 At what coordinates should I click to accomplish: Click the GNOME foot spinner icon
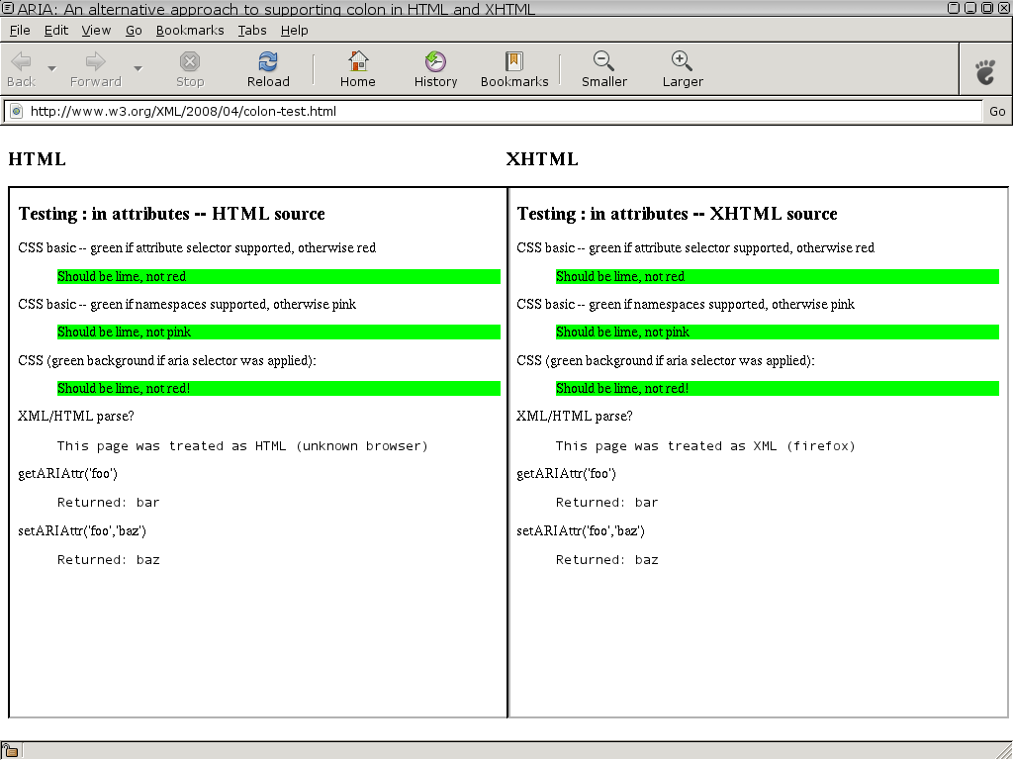(x=986, y=71)
